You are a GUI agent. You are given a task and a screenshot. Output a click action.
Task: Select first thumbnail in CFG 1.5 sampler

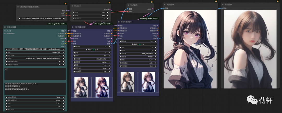click(127, 82)
